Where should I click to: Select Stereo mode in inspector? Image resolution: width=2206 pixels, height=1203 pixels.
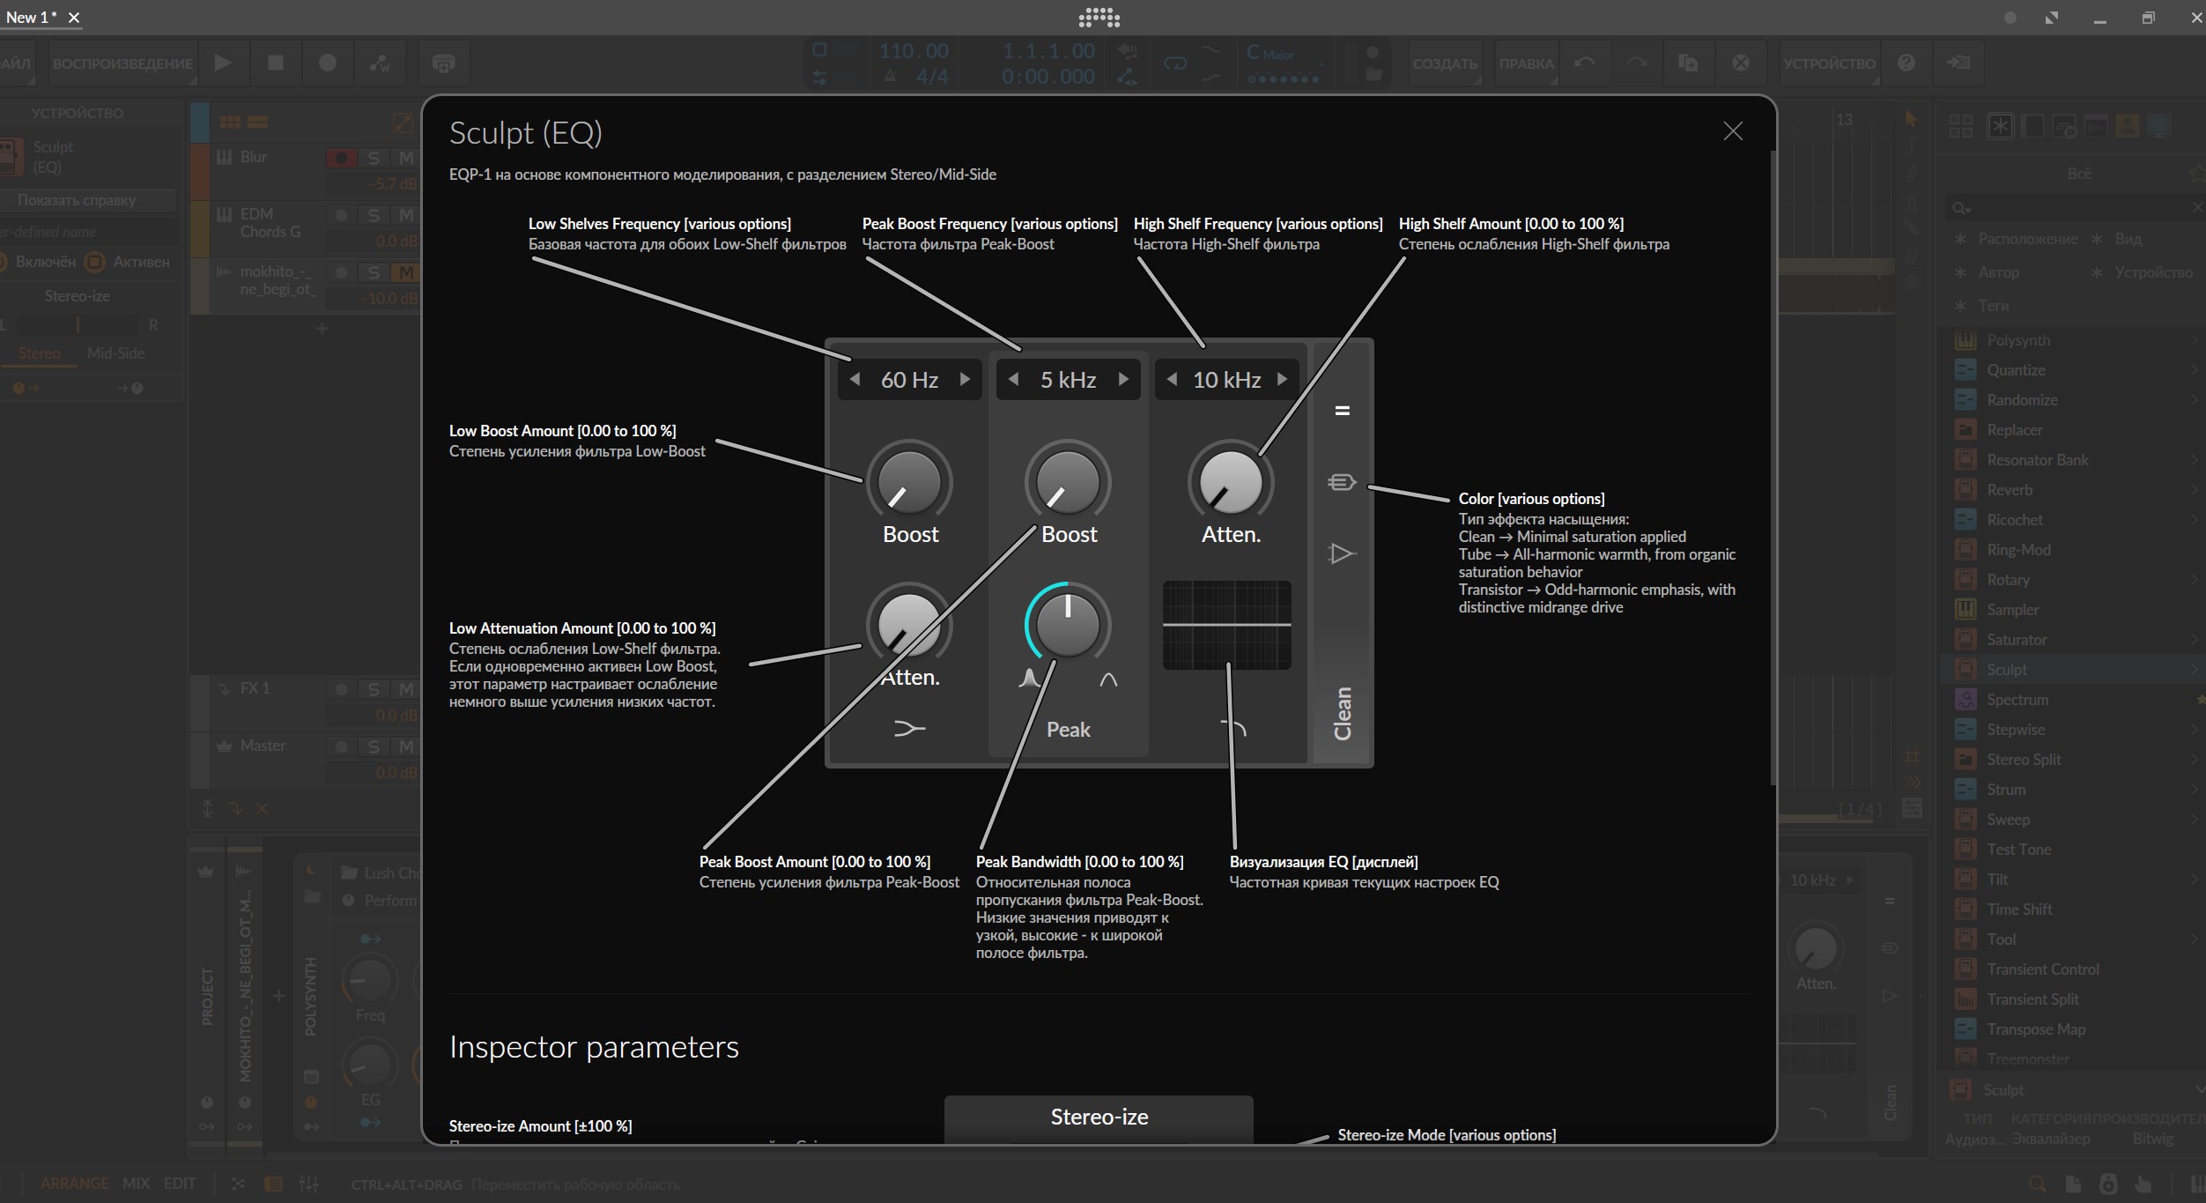pyautogui.click(x=40, y=353)
